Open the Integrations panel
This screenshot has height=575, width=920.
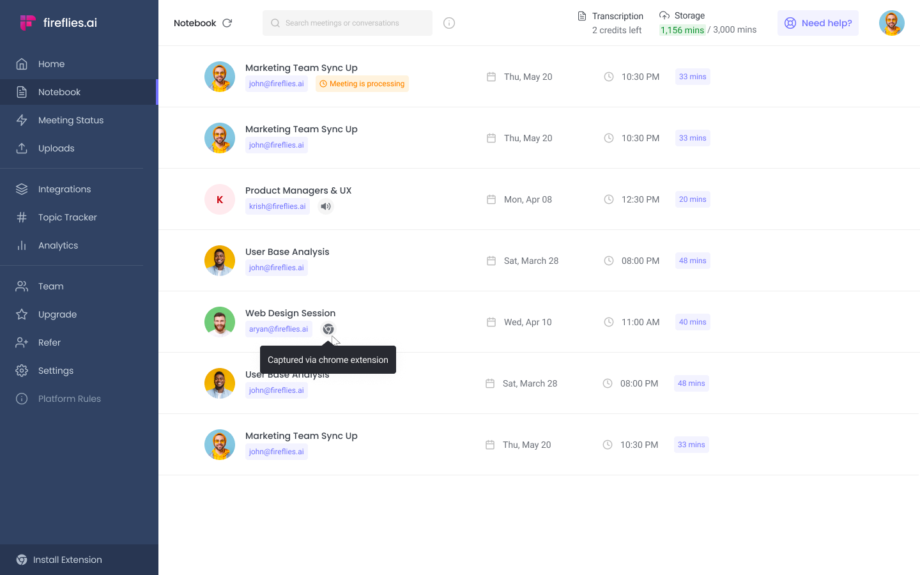coord(64,189)
